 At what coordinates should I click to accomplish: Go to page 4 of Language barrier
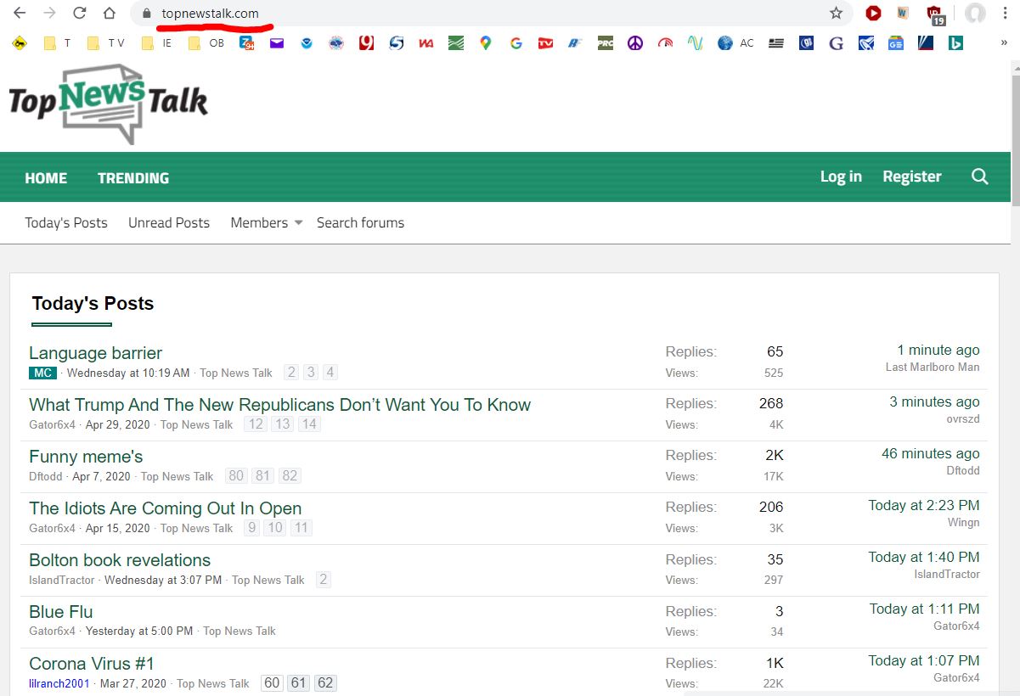click(x=330, y=373)
